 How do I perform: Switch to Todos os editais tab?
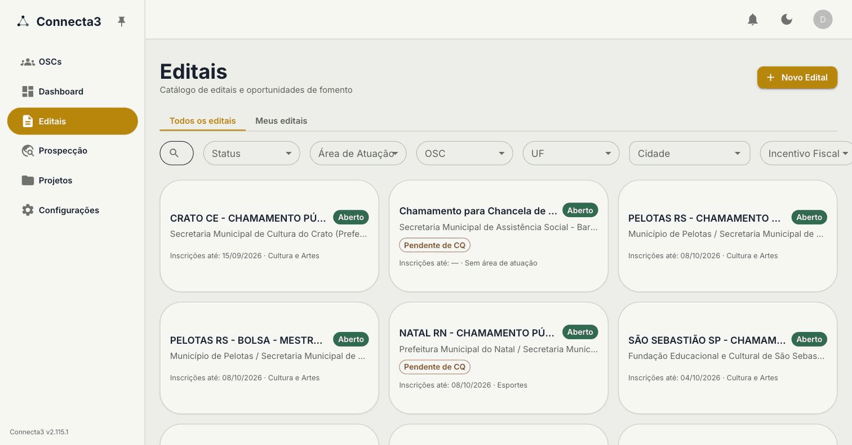coord(203,121)
